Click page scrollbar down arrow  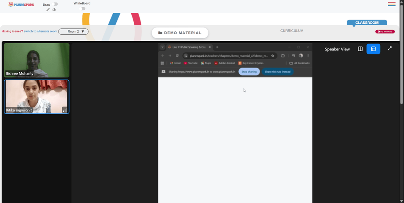pyautogui.click(x=402, y=201)
